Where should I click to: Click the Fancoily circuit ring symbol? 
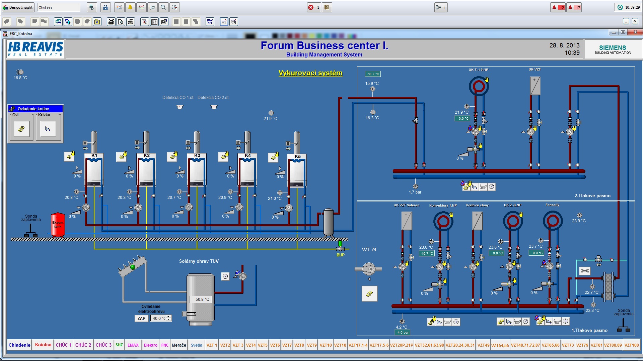coord(553,221)
